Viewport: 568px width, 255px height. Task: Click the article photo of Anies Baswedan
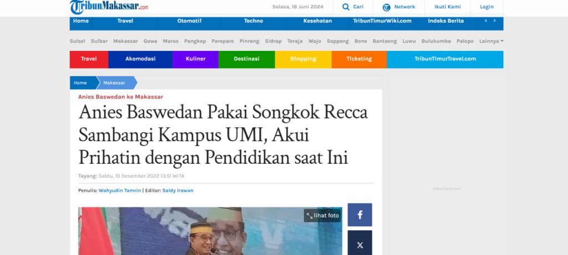click(210, 231)
